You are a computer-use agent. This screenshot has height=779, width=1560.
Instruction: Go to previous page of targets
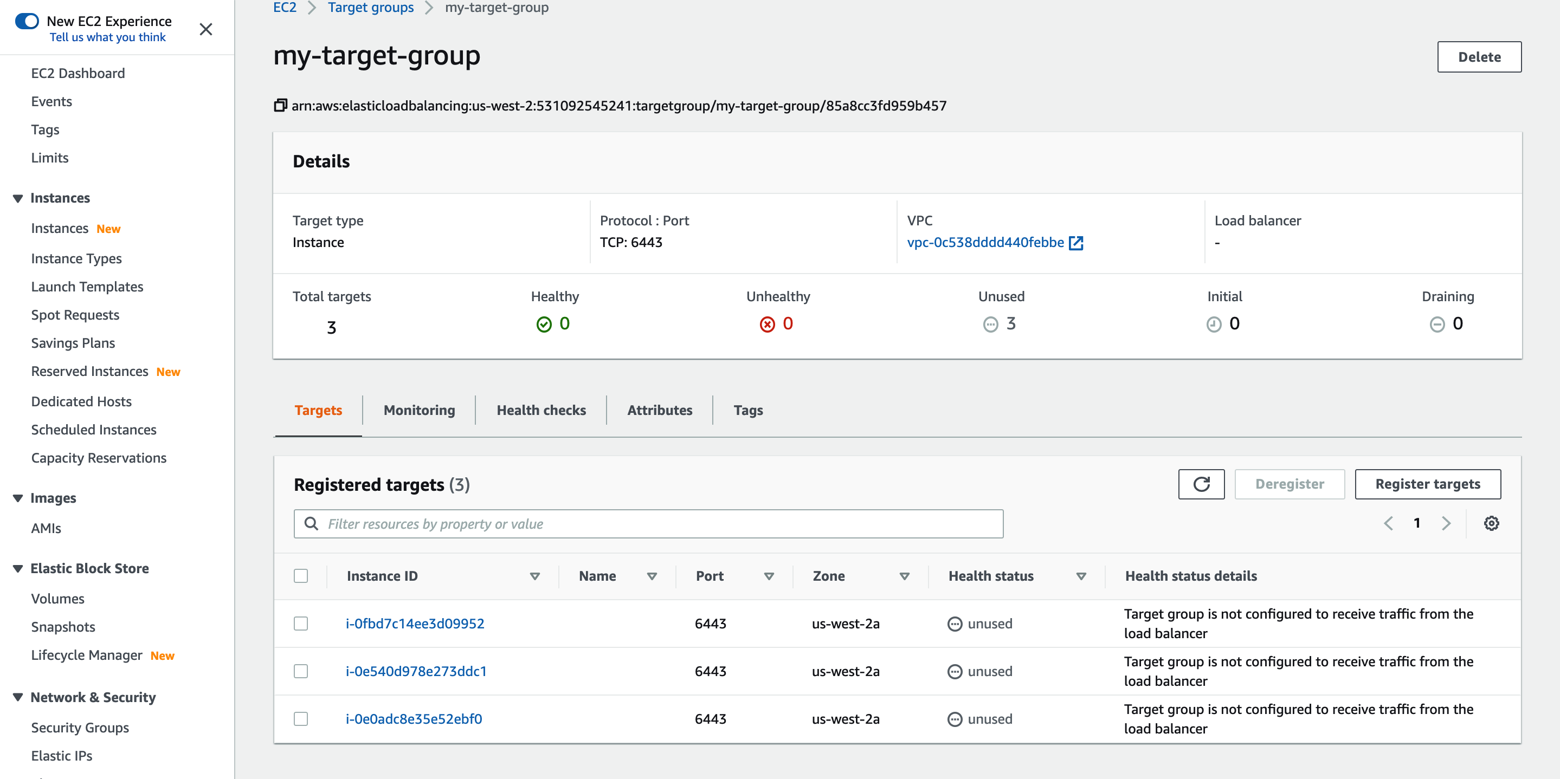coord(1388,523)
